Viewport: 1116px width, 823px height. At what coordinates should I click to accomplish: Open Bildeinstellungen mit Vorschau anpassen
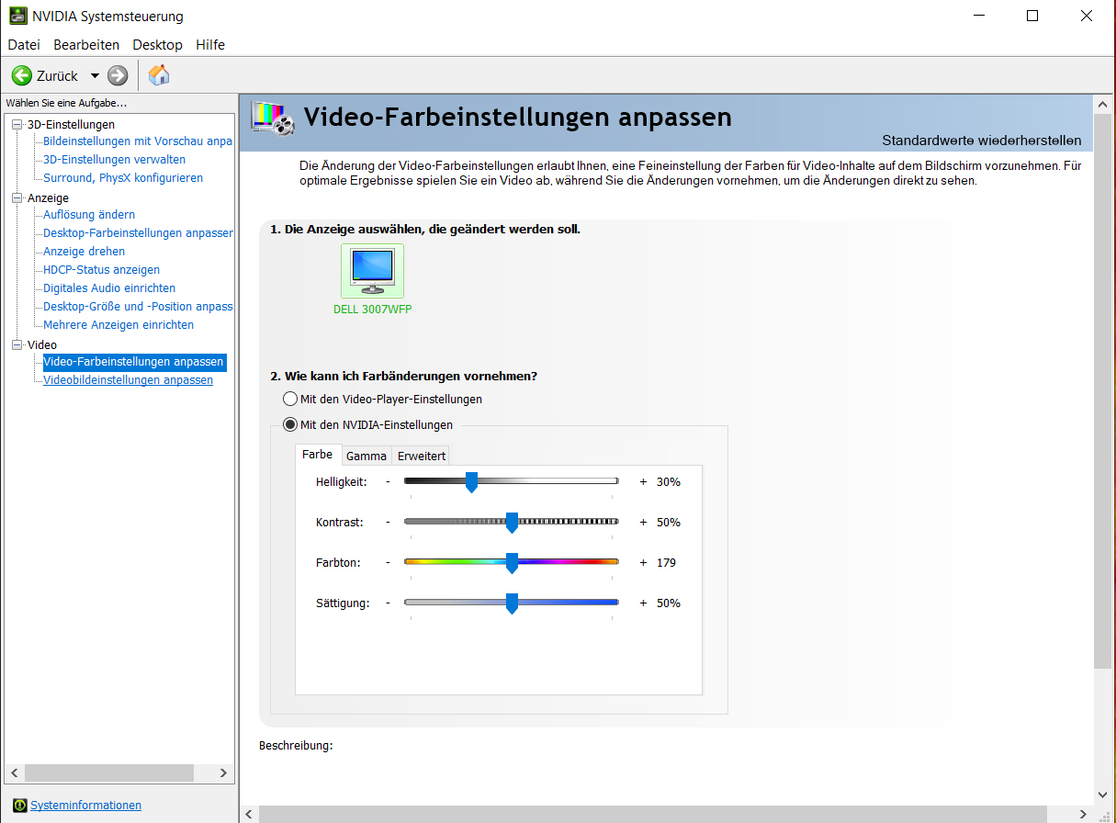(138, 141)
